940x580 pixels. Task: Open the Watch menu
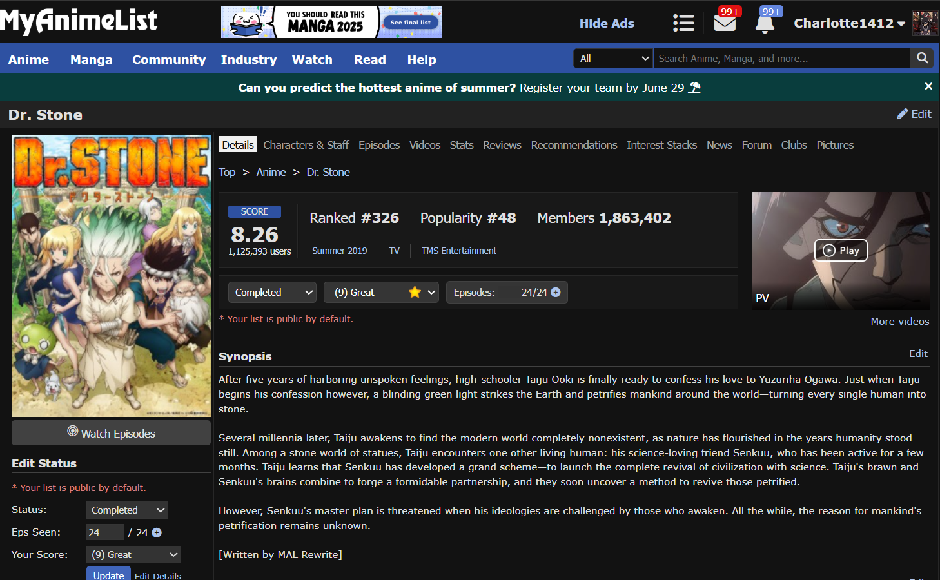312,59
